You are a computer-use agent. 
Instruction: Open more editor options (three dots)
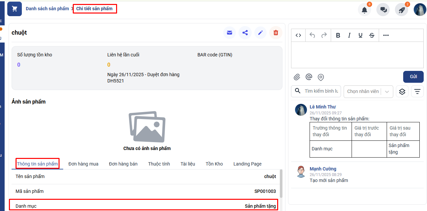[x=386, y=36]
